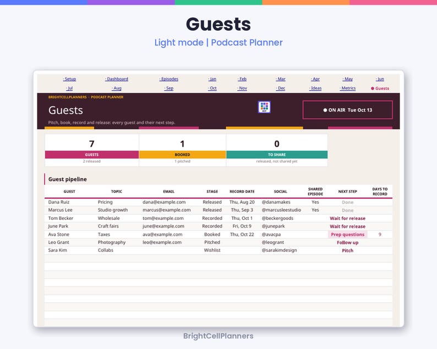Select the '2 released' caption

pos(92,162)
